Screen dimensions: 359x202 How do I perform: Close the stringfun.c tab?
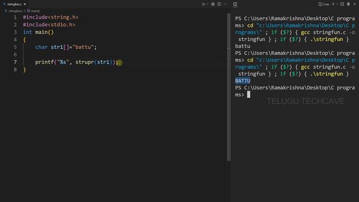25,4
